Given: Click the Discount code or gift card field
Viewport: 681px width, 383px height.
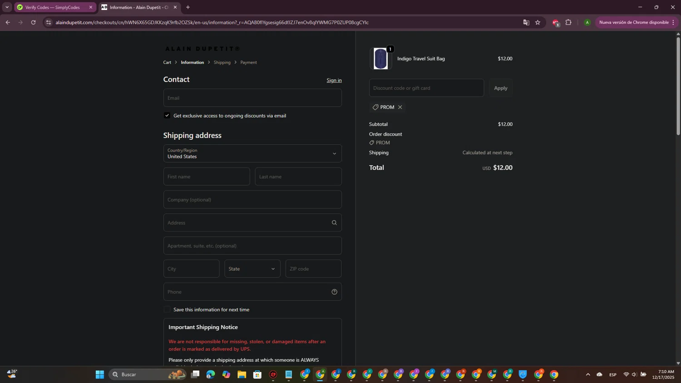Looking at the screenshot, I should (x=426, y=88).
